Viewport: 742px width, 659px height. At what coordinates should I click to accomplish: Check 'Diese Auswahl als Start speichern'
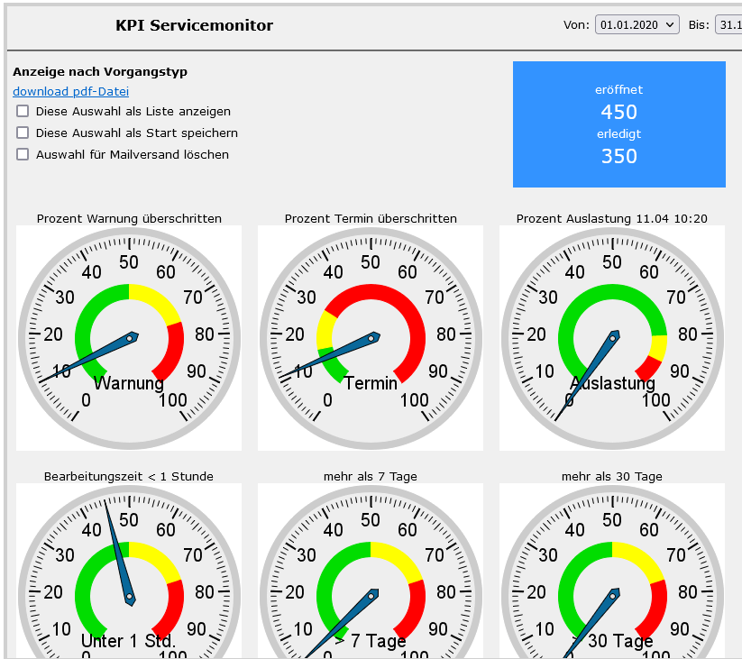[23, 133]
